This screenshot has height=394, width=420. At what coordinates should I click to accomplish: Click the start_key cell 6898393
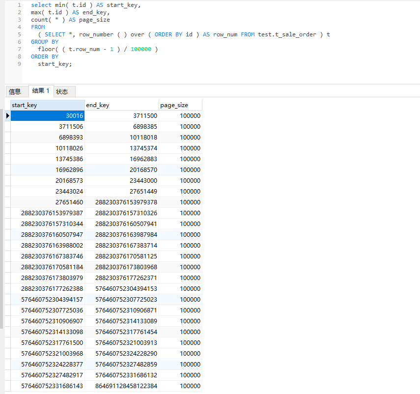pos(47,138)
